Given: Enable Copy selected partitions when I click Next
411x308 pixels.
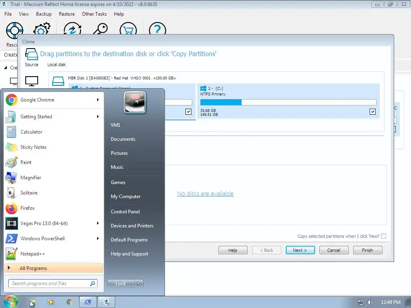Looking at the screenshot, I should (x=383, y=236).
